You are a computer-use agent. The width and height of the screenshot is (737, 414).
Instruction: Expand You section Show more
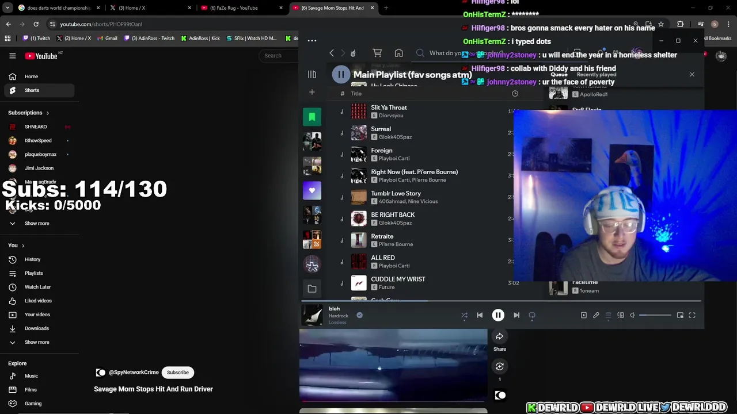click(38, 342)
